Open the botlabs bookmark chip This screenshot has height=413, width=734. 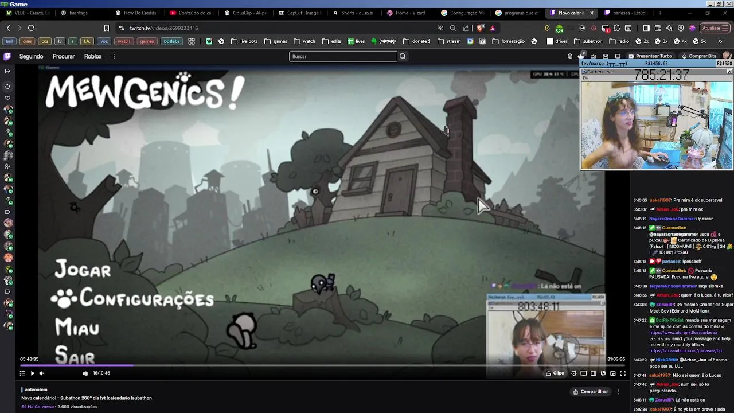coord(171,41)
